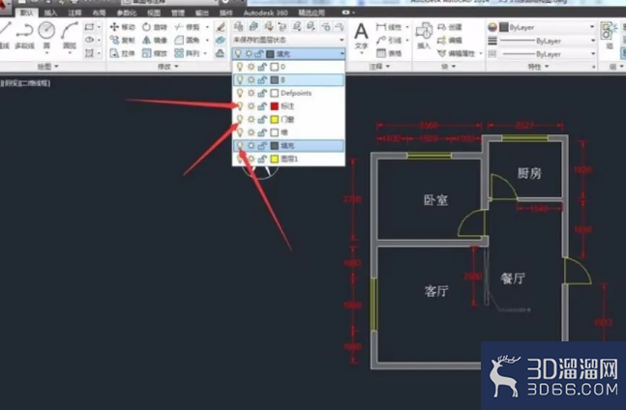The width and height of the screenshot is (626, 410).
Task: Switch to the View (视图) ribbon tab
Action: [x=154, y=13]
